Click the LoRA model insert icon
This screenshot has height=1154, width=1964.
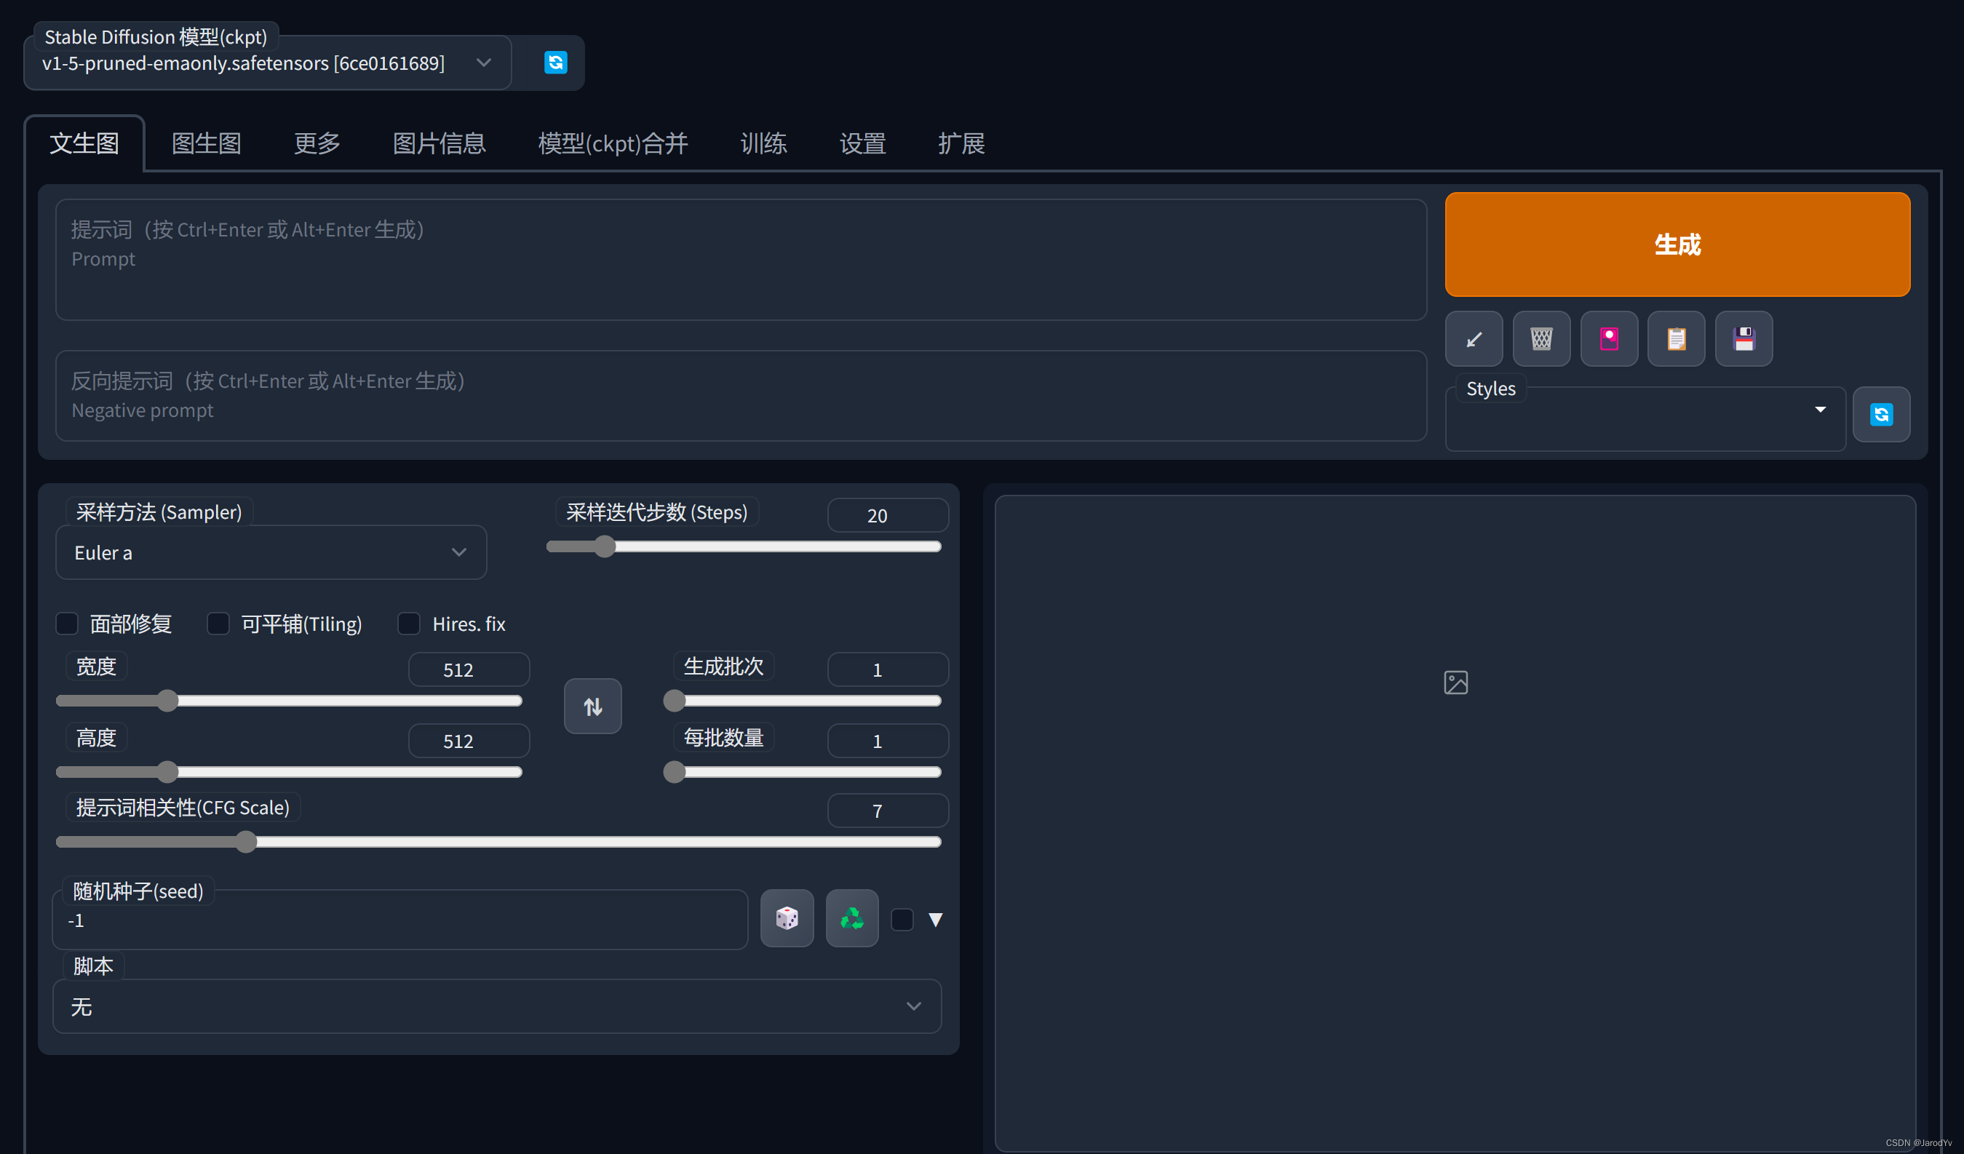1610,338
